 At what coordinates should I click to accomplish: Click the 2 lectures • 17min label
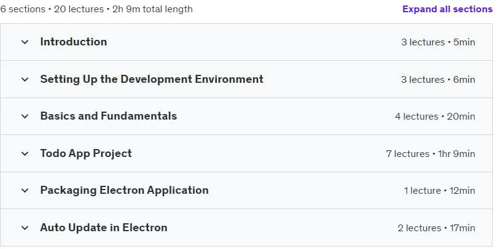(436, 228)
